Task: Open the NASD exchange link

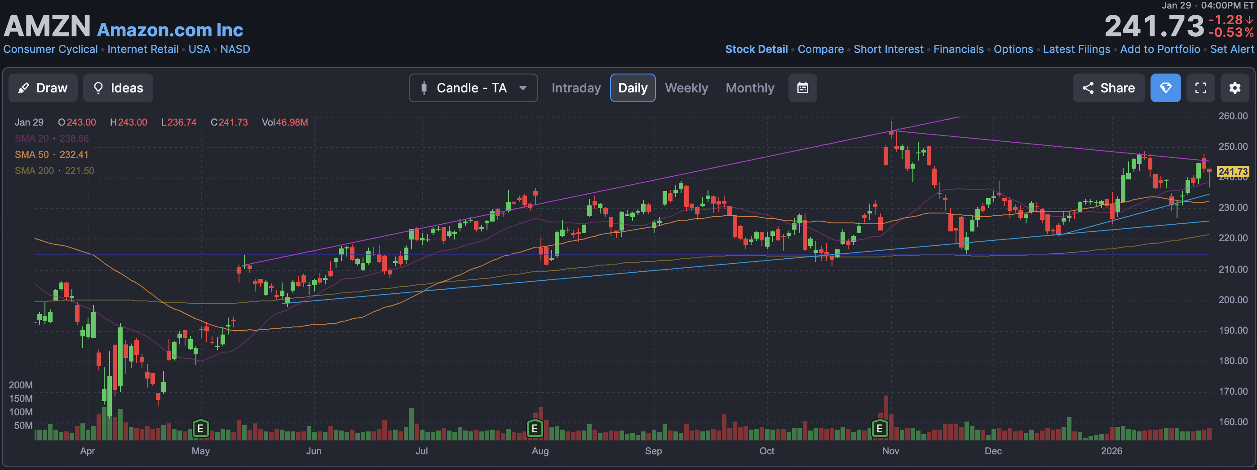Action: 235,49
